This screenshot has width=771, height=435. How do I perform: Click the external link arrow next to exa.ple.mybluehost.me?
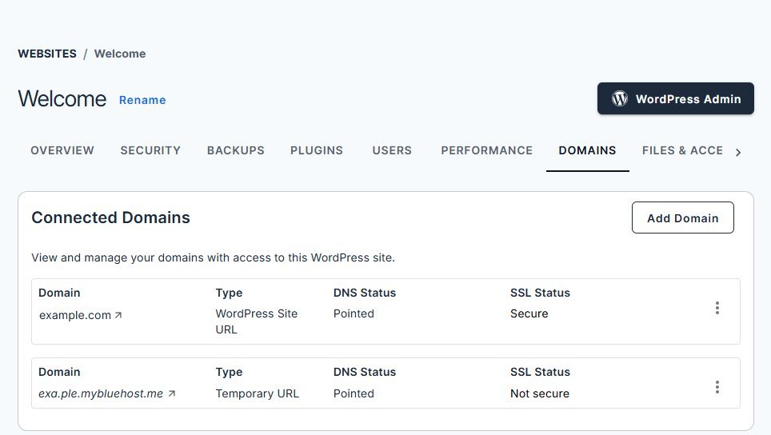coord(172,393)
